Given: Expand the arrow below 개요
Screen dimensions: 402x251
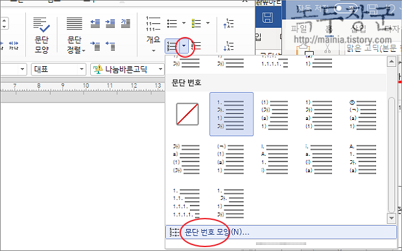Looking at the screenshot, I should click(154, 51).
